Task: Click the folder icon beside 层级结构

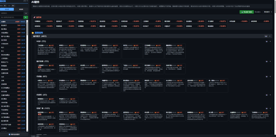Action: click(33, 33)
